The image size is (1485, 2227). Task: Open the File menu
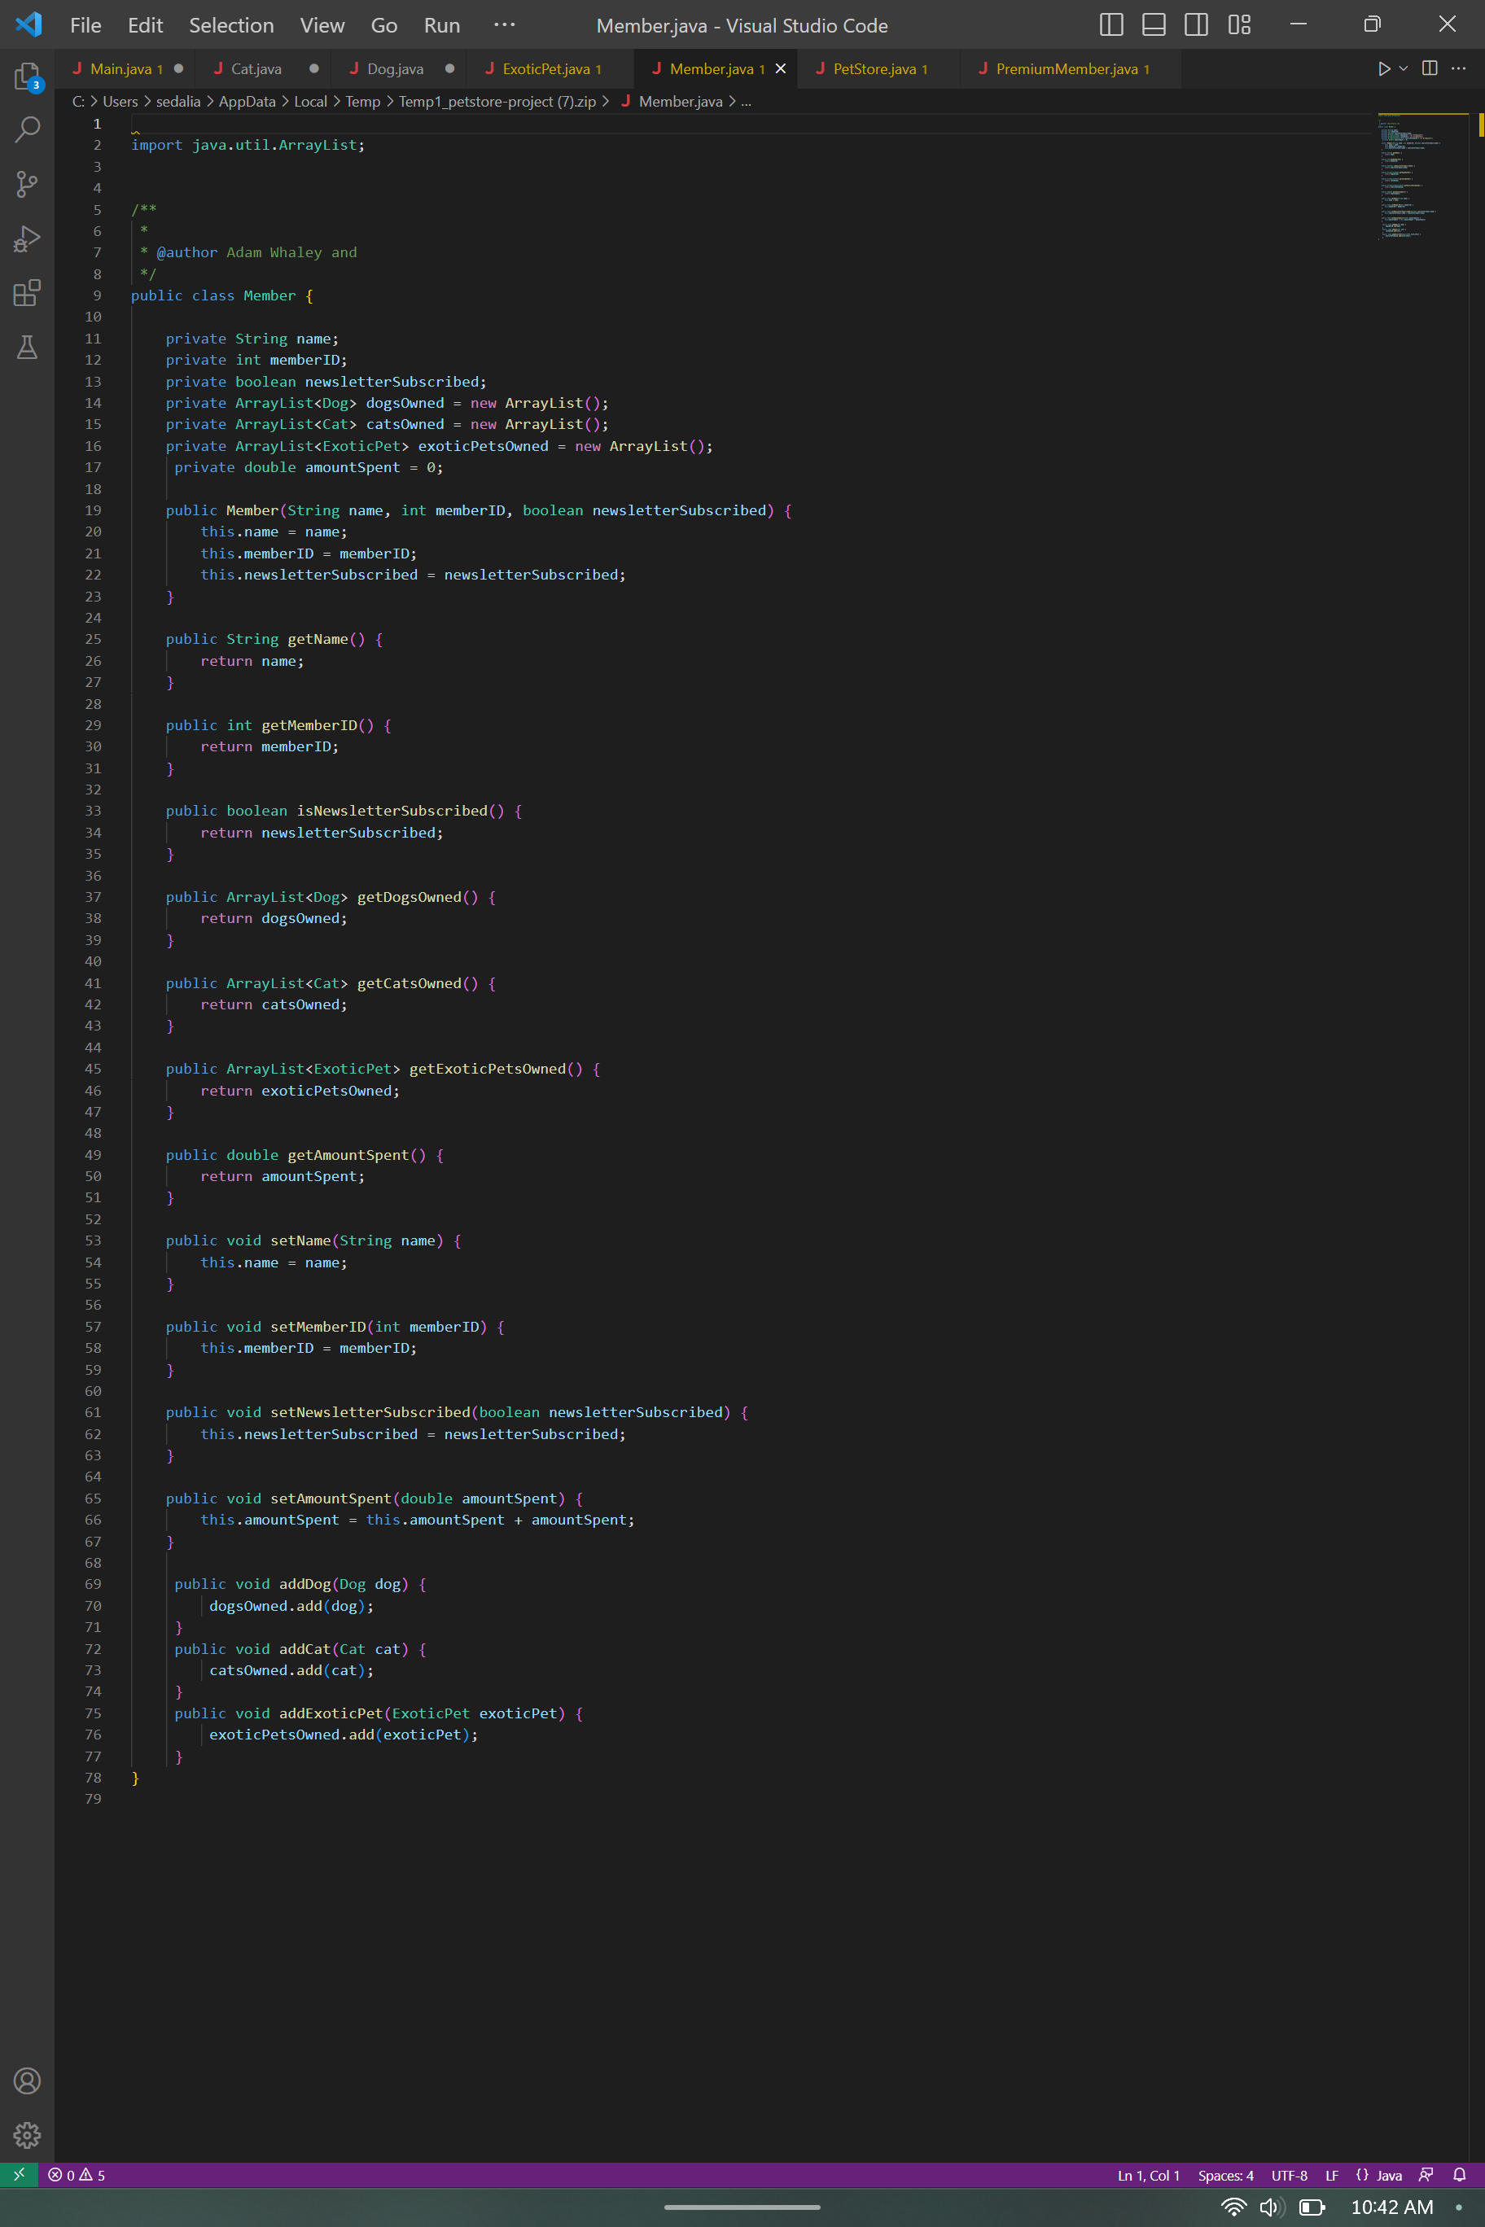(85, 25)
